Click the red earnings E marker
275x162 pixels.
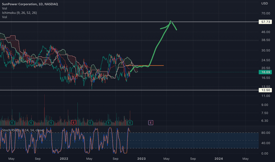[x=73, y=123]
